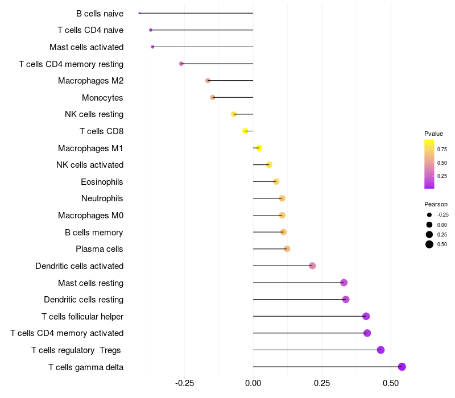
Task: Click the "Eosinophils" axis label
Action: tap(102, 182)
